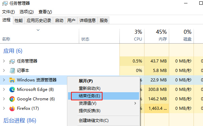Click the 应用 (6) group heading
The image size is (203, 126).
[13, 51]
